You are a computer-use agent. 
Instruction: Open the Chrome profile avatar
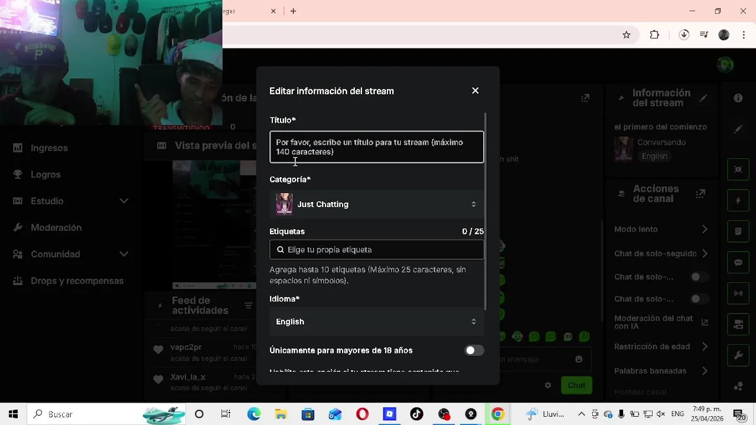(724, 35)
